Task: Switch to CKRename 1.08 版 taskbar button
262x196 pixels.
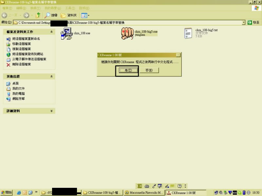Action: click(x=186, y=193)
